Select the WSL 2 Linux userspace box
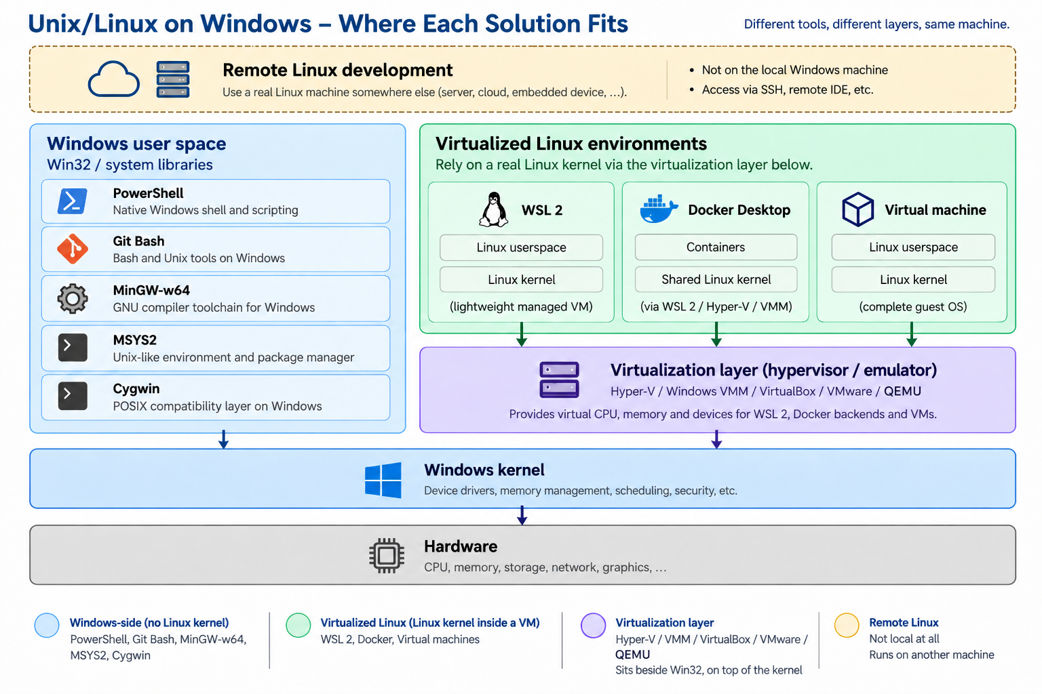This screenshot has width=1042, height=694. [521, 247]
